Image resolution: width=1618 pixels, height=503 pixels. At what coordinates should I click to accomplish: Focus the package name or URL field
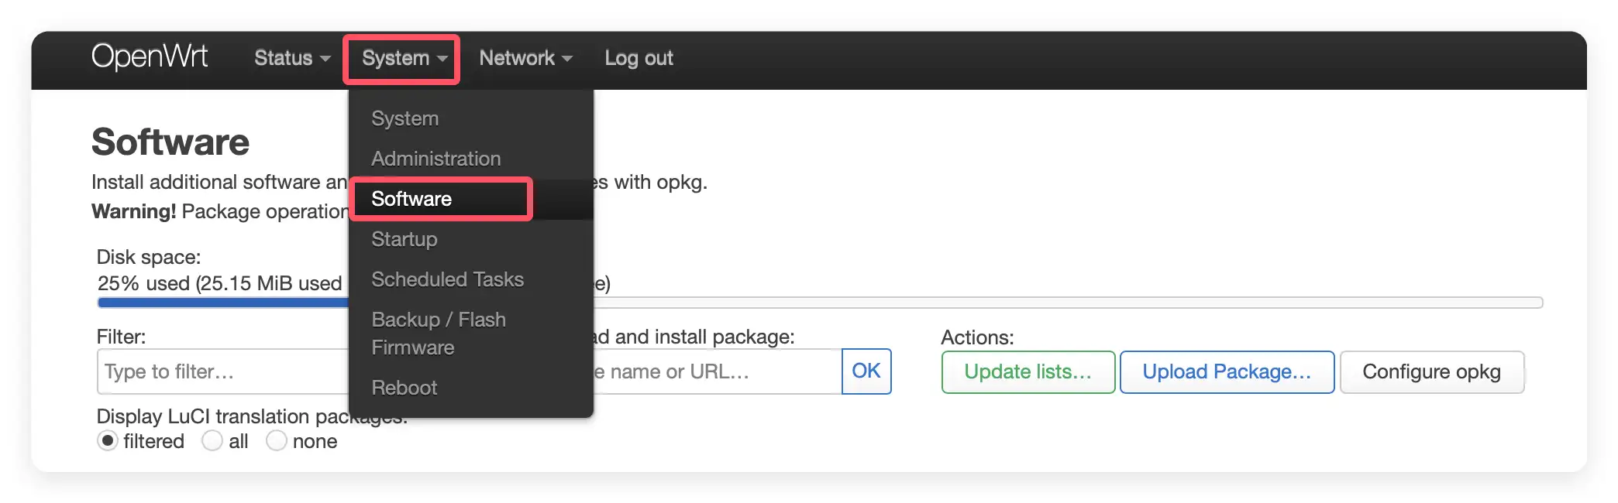pyautogui.click(x=717, y=371)
